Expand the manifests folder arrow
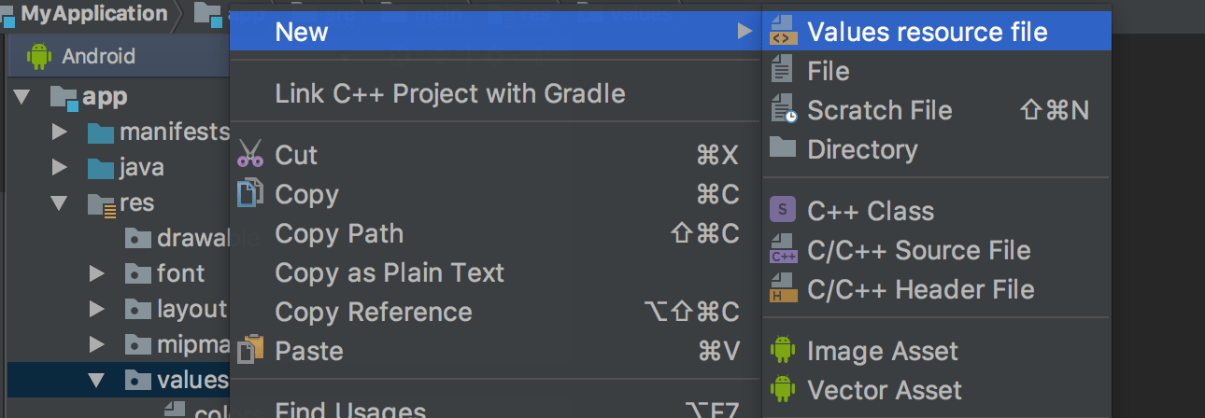The width and height of the screenshot is (1205, 418). 60,132
